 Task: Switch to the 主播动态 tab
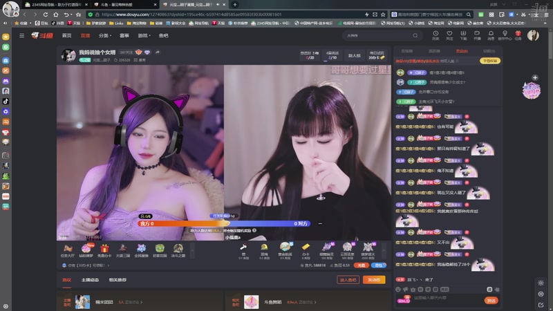click(x=90, y=280)
